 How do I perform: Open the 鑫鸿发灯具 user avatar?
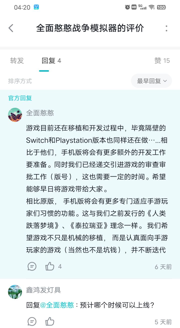15,292
